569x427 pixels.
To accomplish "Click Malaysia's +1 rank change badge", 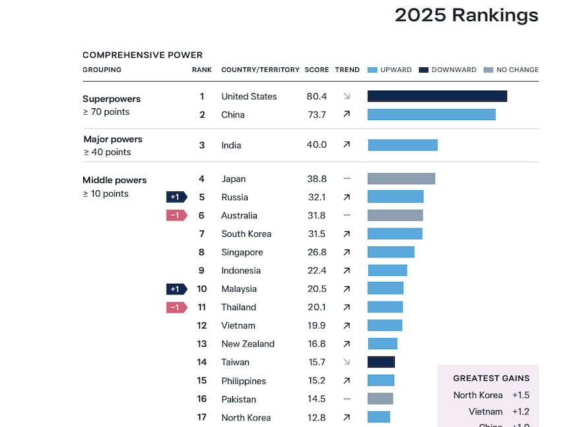I will (176, 289).
